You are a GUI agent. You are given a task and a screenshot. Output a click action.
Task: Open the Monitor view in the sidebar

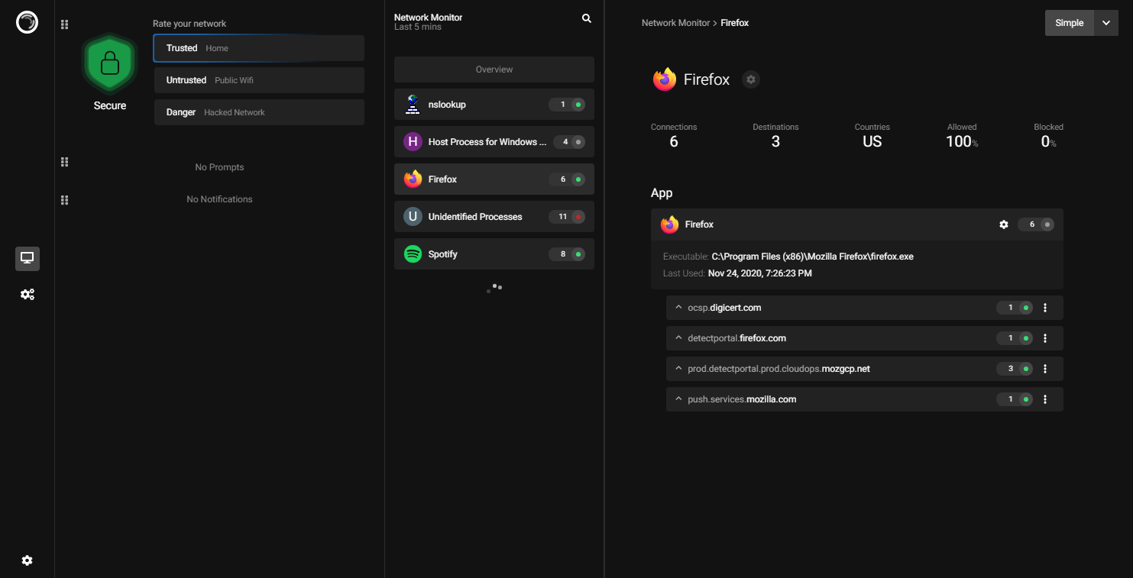coord(28,259)
